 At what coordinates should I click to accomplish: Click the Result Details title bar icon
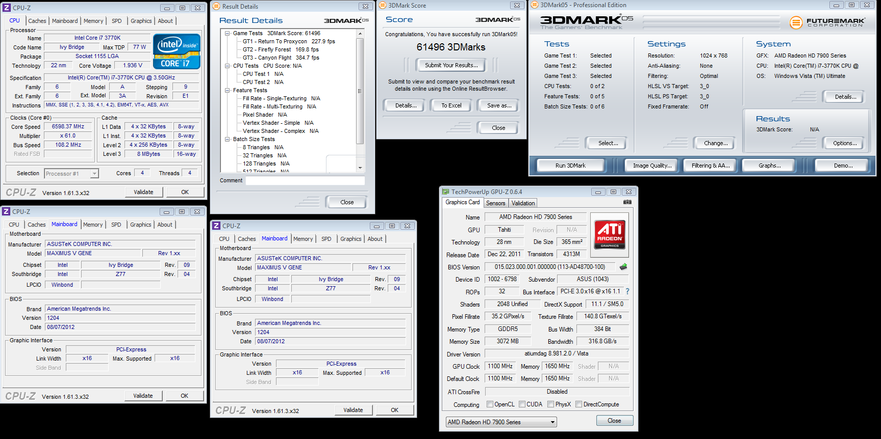216,6
